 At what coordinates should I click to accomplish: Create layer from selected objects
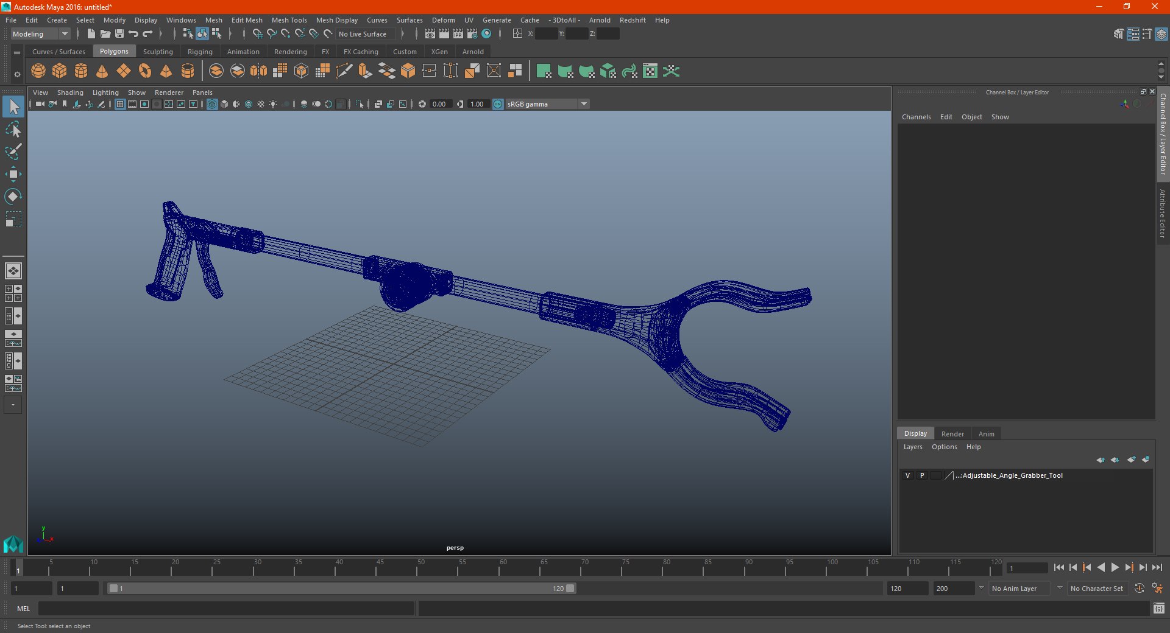click(x=1146, y=460)
